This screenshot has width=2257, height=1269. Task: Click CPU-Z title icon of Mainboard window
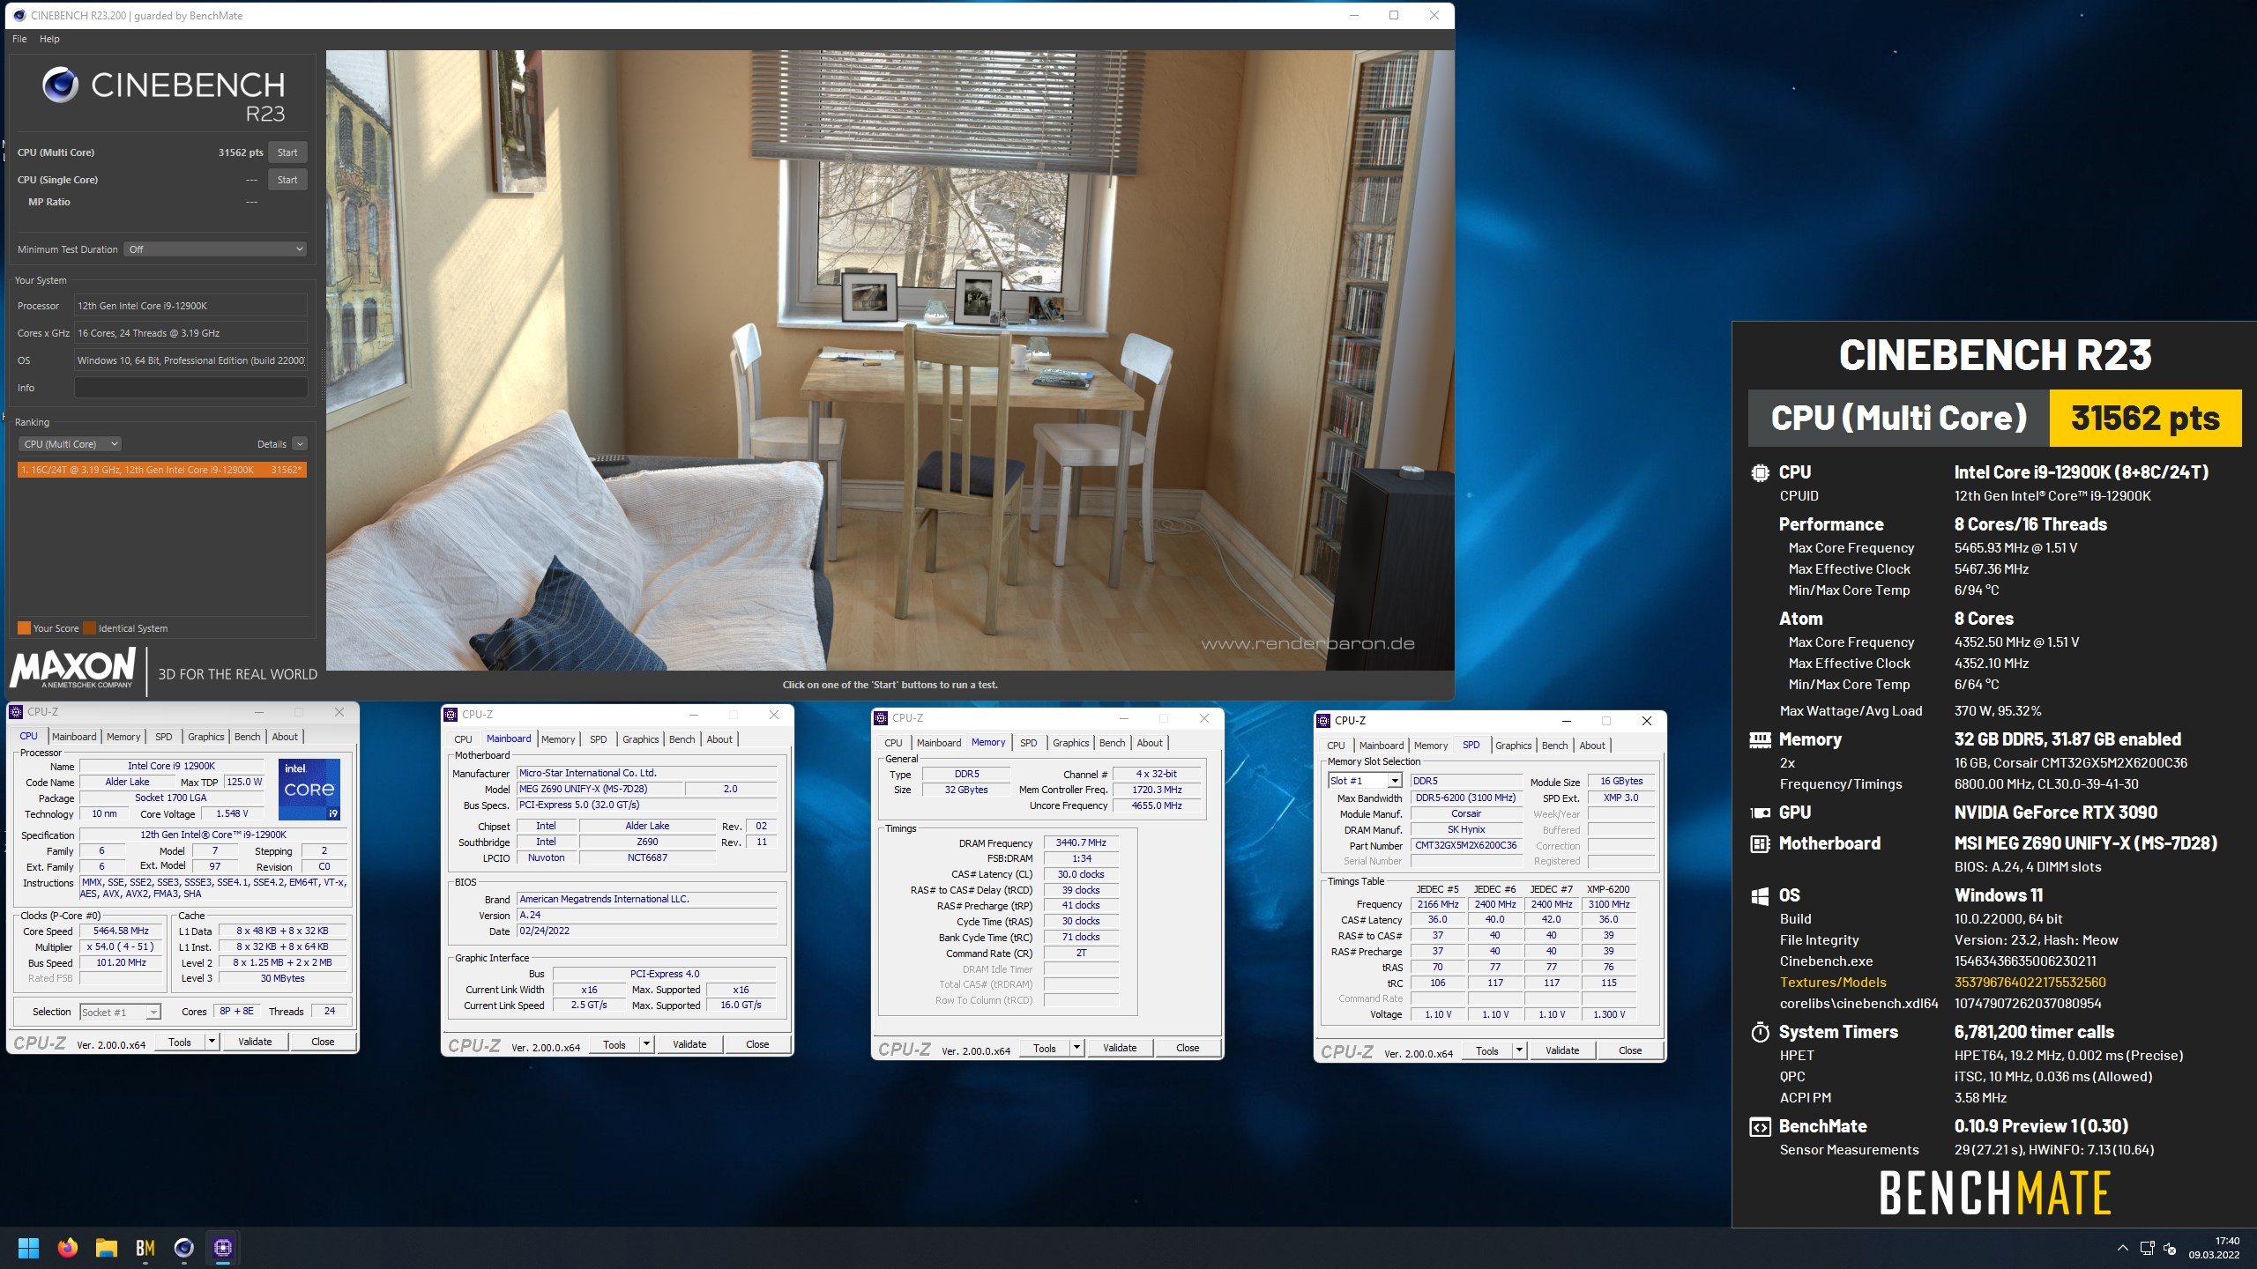(x=451, y=715)
